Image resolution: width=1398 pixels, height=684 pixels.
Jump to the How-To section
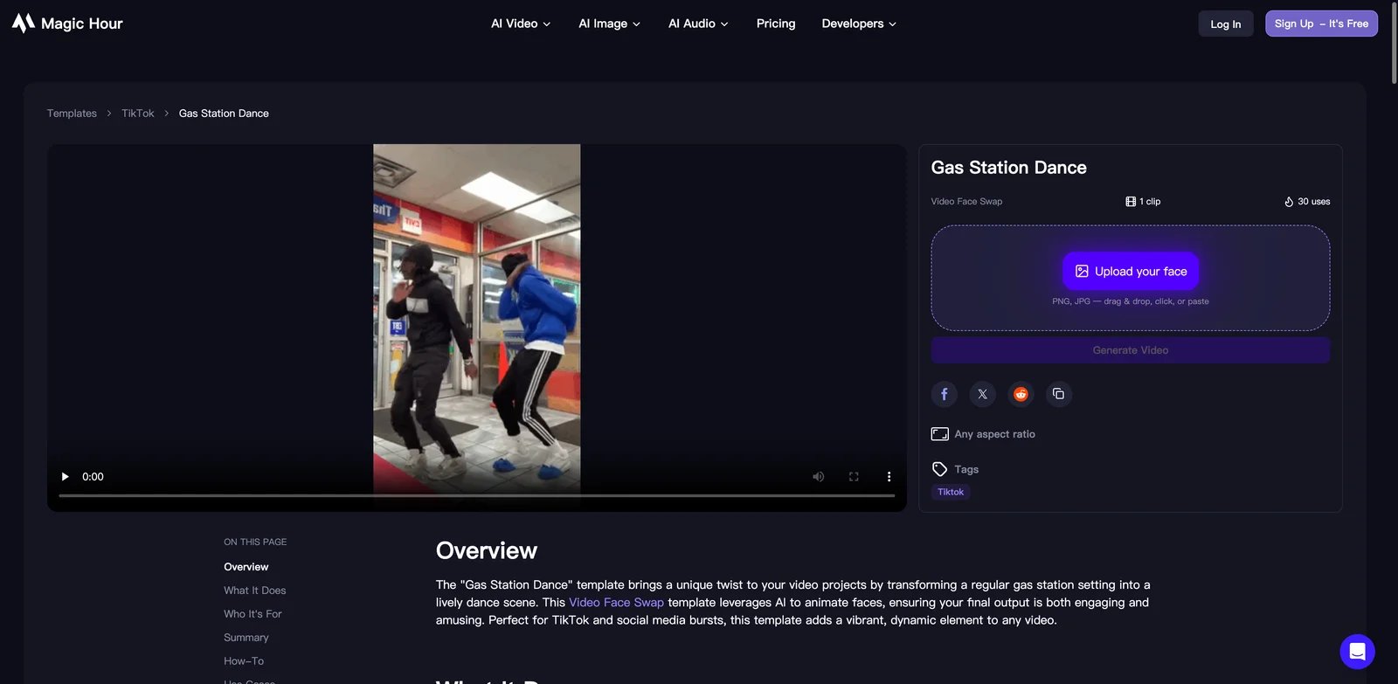(x=244, y=661)
